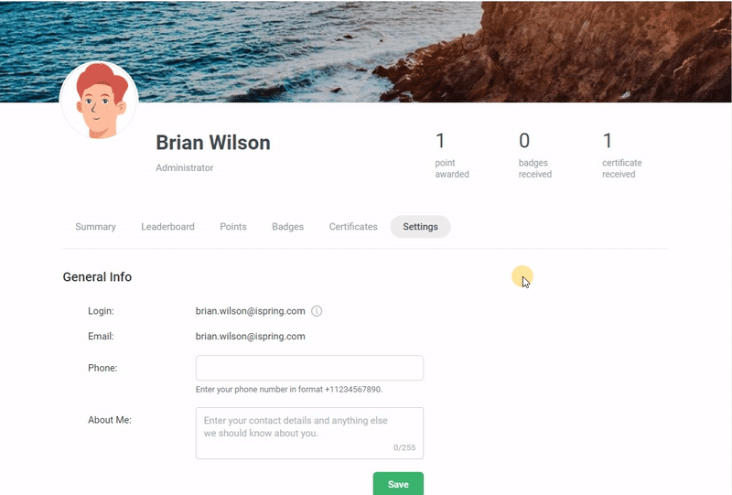Viewport: 732px width, 495px height.
Task: Click the 0 badges received counter
Action: pos(535,156)
